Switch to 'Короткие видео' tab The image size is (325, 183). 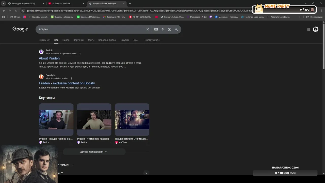point(107,40)
